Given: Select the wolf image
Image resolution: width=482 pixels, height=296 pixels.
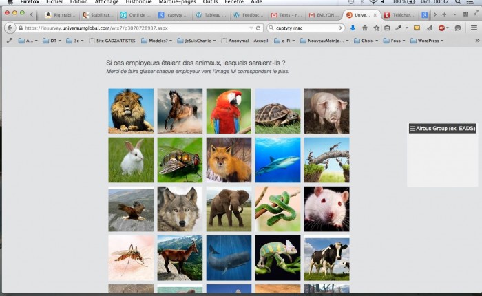Looking at the screenshot, I should [180, 209].
